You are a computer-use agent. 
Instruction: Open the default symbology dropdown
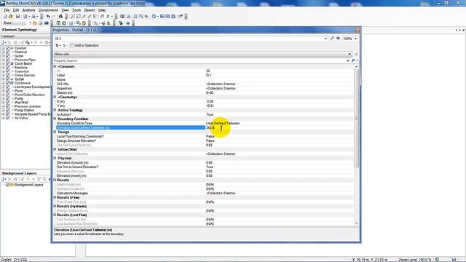(25, 36)
